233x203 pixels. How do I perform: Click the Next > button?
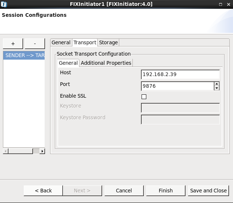(82, 191)
